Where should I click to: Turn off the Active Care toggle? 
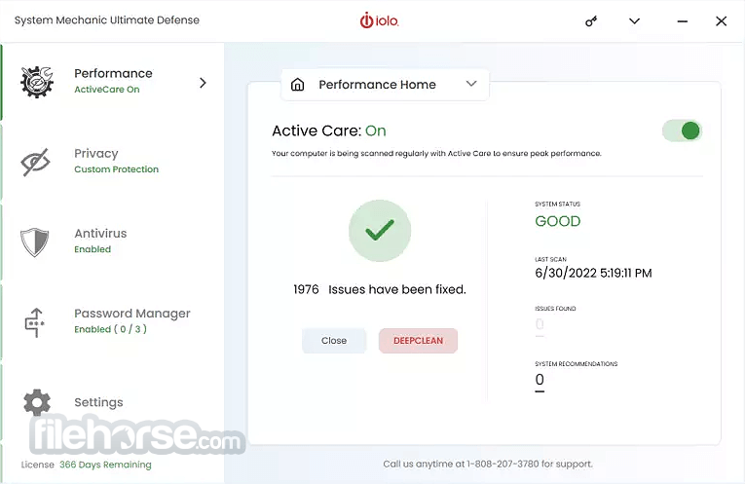[x=682, y=130]
